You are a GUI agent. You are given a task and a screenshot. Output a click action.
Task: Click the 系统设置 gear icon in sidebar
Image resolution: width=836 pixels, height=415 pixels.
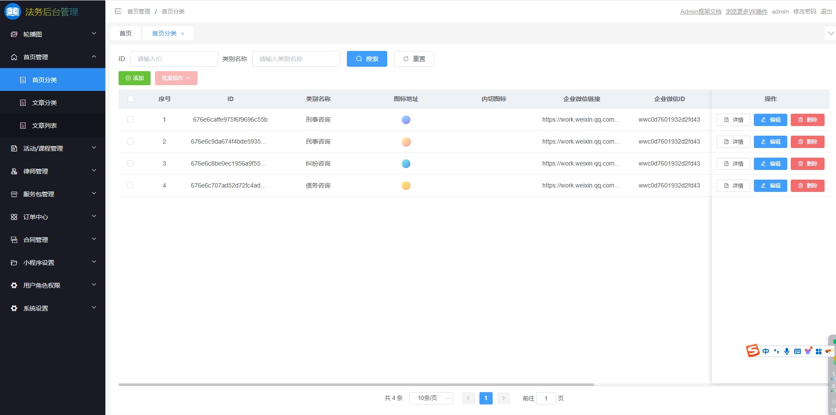(14, 308)
